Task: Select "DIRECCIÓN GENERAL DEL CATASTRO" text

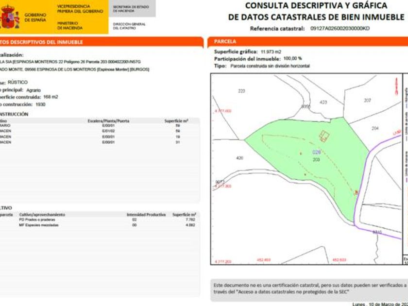Action: pyautogui.click(x=129, y=26)
